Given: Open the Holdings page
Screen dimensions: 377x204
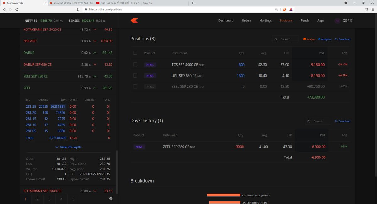Looking at the screenshot, I should [x=265, y=20].
